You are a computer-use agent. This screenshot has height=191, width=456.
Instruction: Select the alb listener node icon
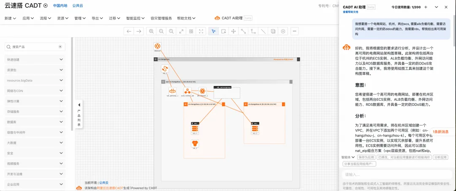(x=202, y=91)
